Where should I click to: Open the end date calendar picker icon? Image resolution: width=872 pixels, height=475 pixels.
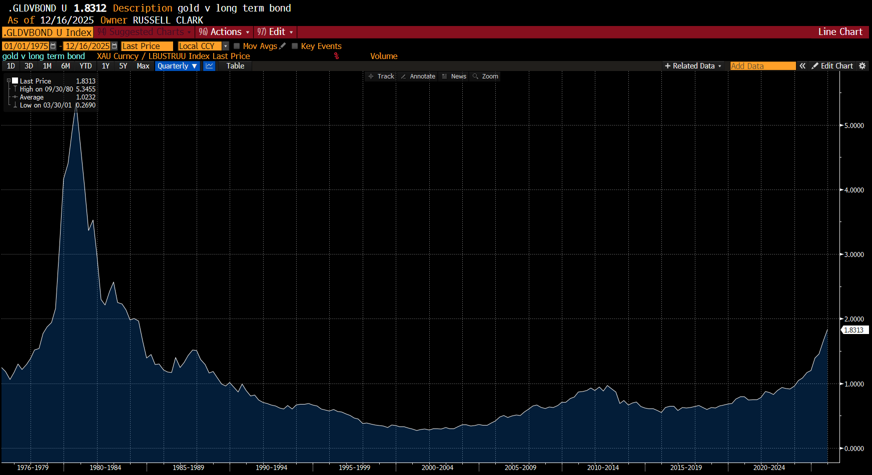click(x=114, y=46)
